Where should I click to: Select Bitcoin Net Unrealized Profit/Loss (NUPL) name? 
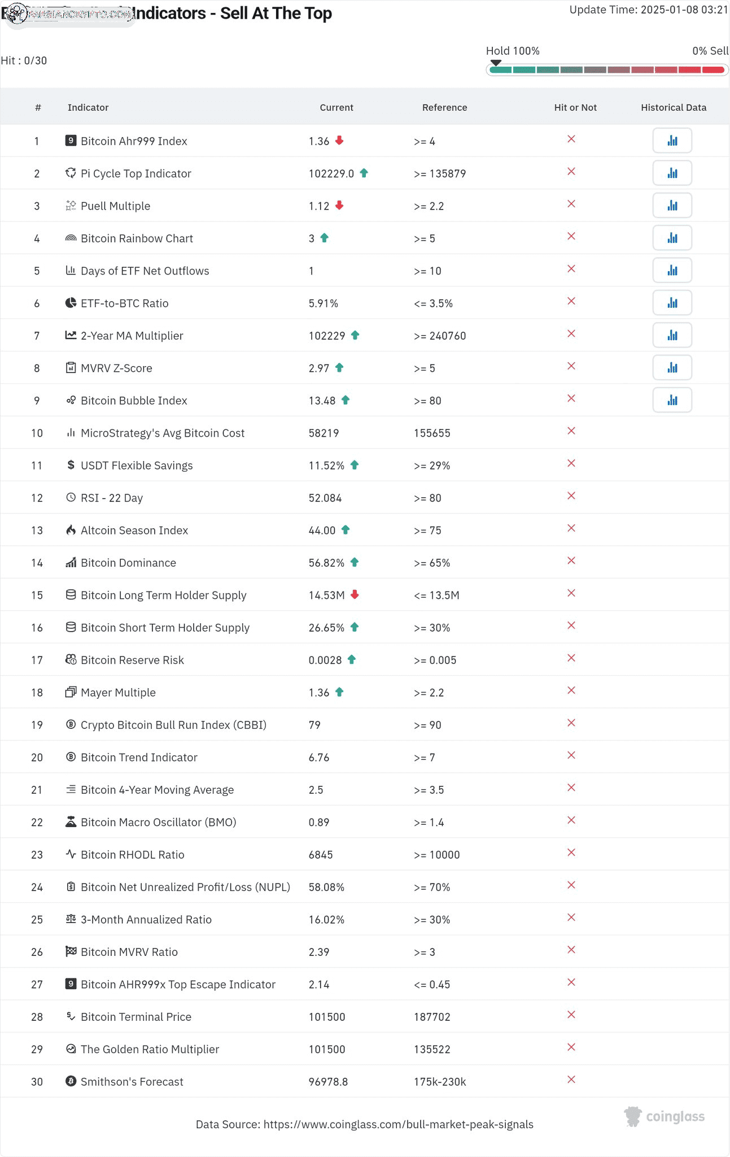[x=185, y=887]
